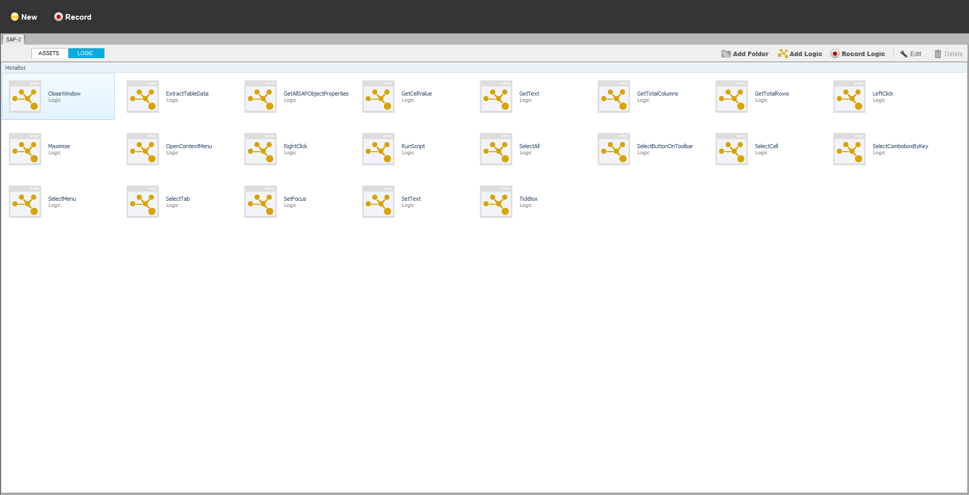
Task: Click the GetCellValue name label
Action: pos(417,94)
